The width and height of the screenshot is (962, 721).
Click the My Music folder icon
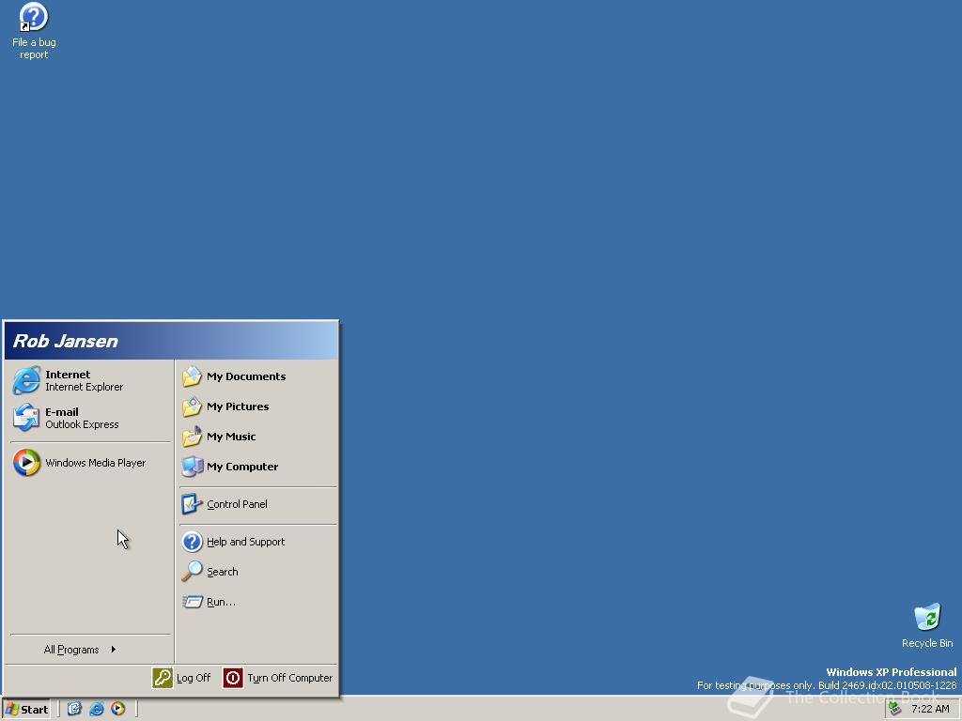point(192,437)
